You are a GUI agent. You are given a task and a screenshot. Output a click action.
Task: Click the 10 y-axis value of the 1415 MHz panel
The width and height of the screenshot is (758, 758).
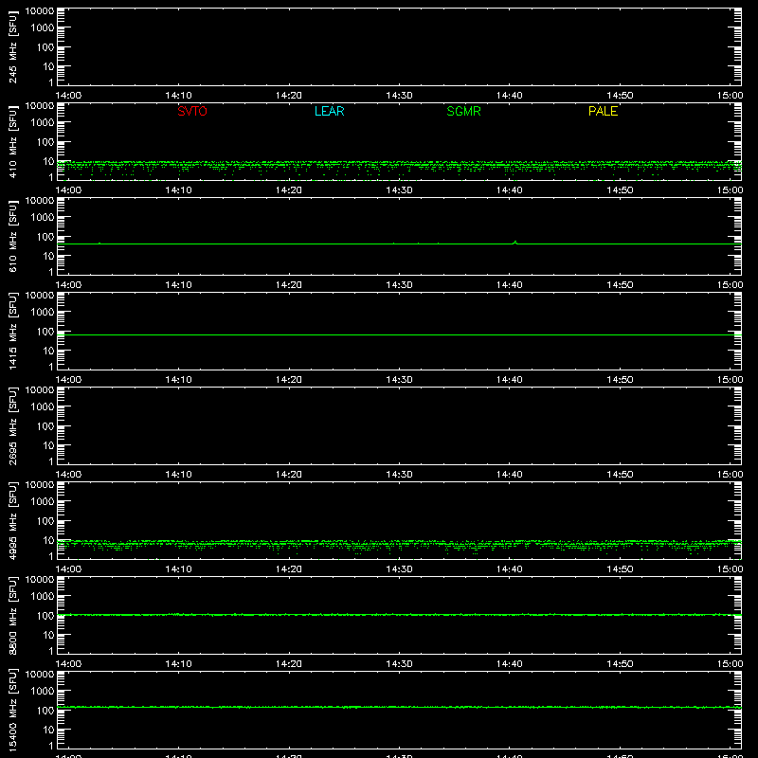coord(49,351)
